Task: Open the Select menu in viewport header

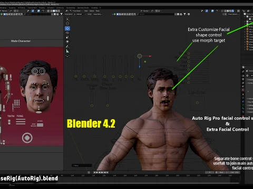Action: 92,11
